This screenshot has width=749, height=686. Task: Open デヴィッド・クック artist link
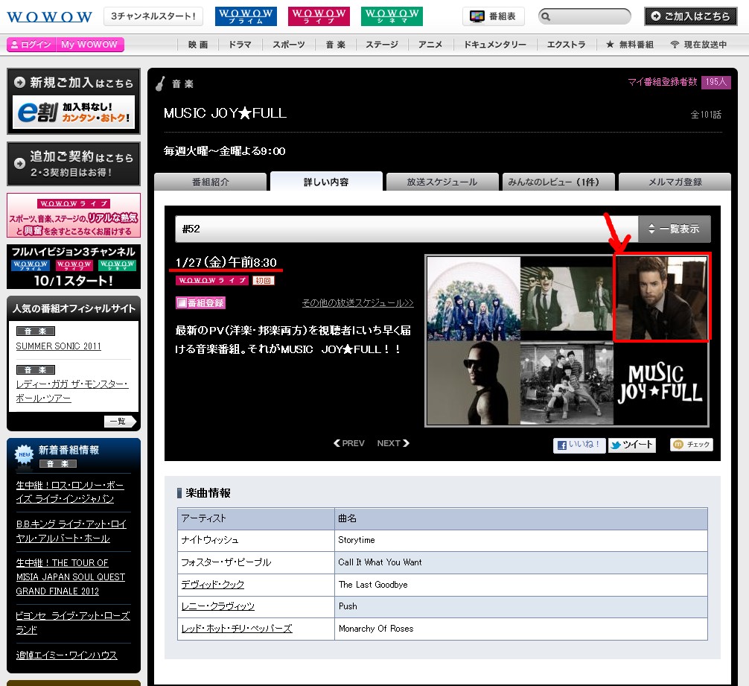click(213, 584)
